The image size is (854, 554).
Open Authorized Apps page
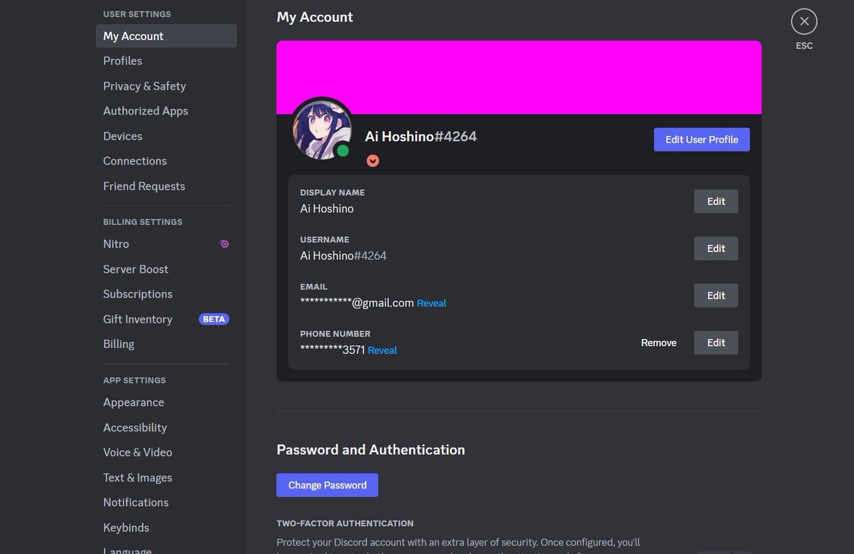click(167, 111)
